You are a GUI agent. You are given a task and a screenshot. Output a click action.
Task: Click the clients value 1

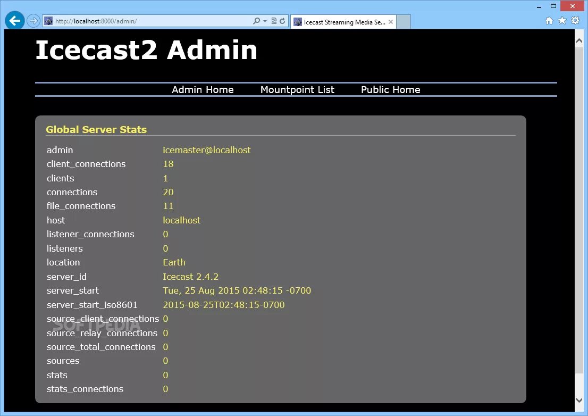pyautogui.click(x=165, y=178)
